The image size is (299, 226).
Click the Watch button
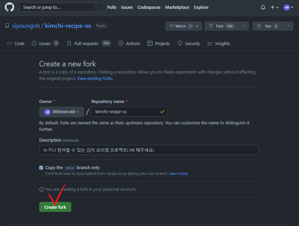[184, 26]
